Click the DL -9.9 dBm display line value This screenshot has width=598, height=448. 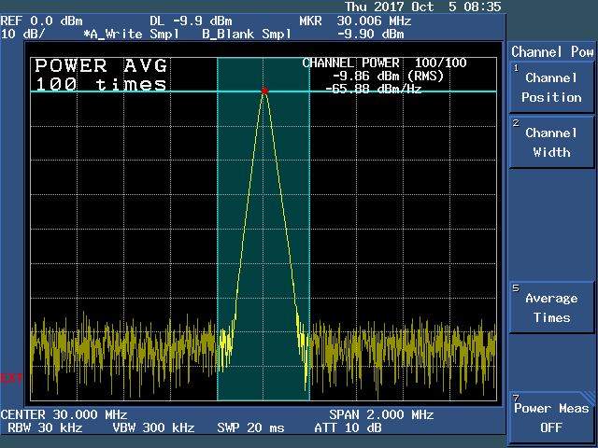click(191, 21)
